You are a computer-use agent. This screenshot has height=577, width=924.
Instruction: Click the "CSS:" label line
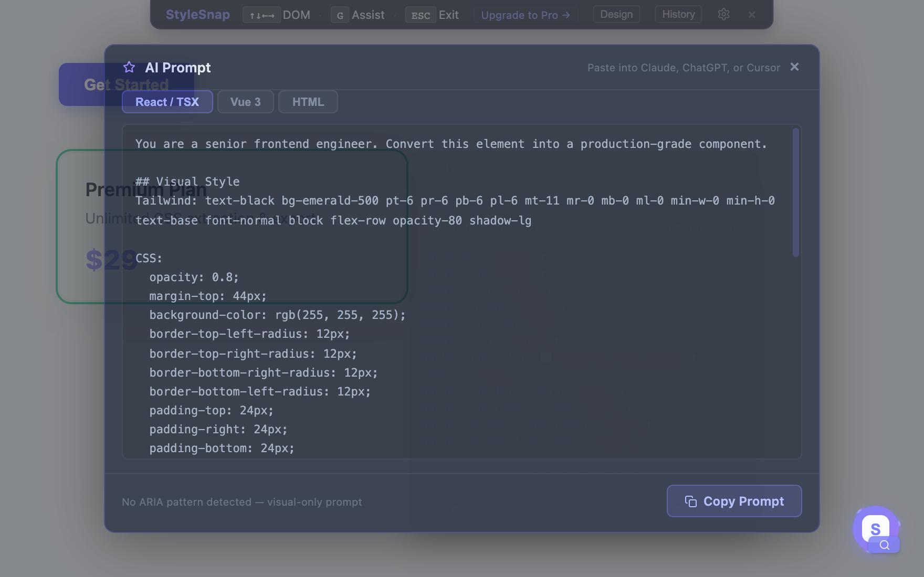(149, 258)
